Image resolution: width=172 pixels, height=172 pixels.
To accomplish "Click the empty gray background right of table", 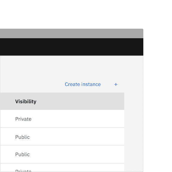I will (x=133, y=132).
